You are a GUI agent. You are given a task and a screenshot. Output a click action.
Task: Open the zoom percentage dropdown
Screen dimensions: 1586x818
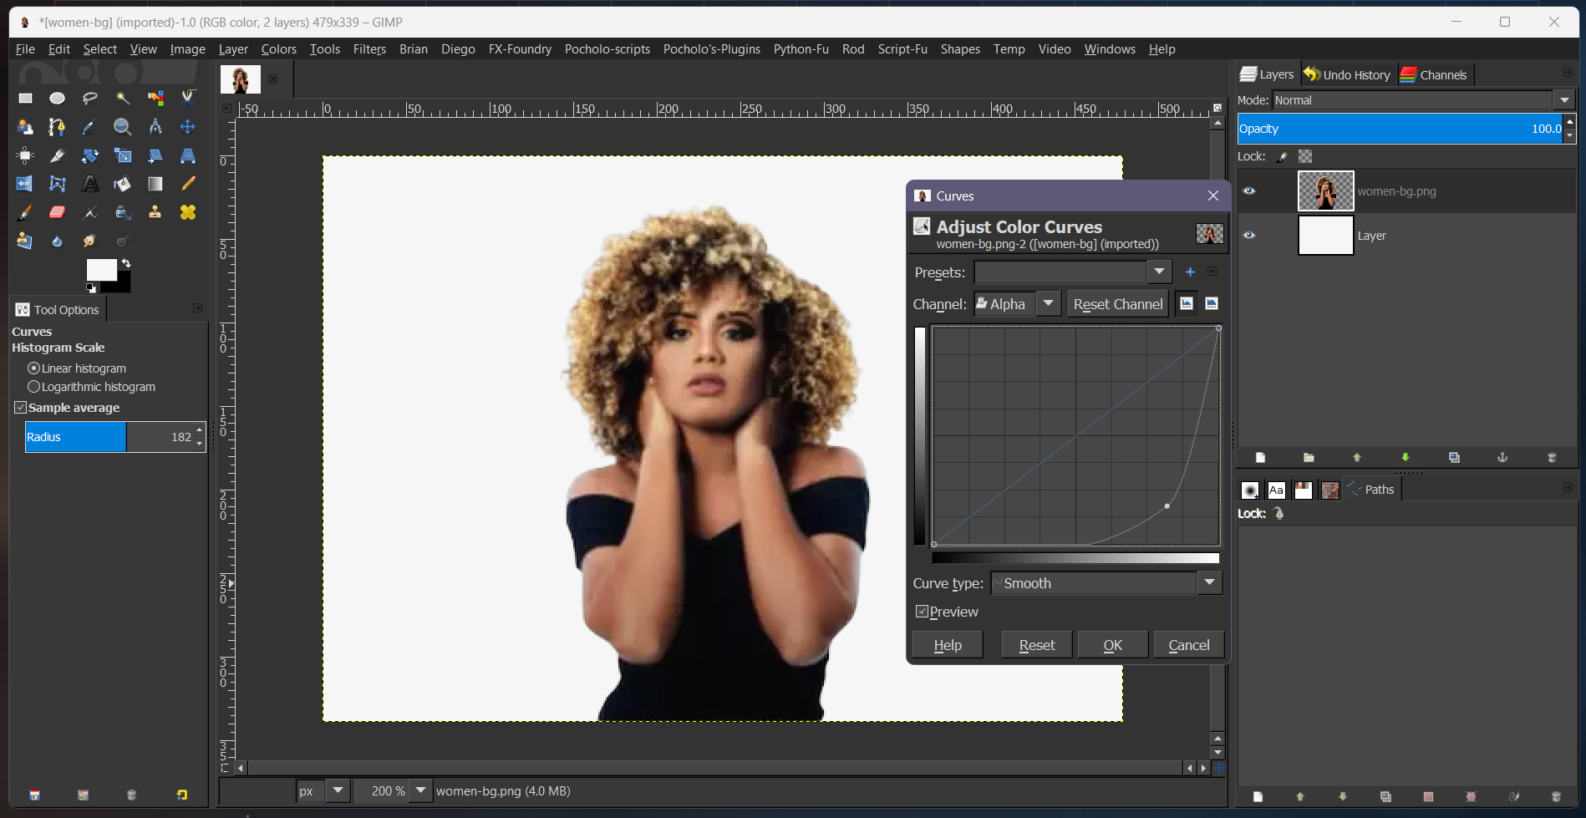[420, 790]
